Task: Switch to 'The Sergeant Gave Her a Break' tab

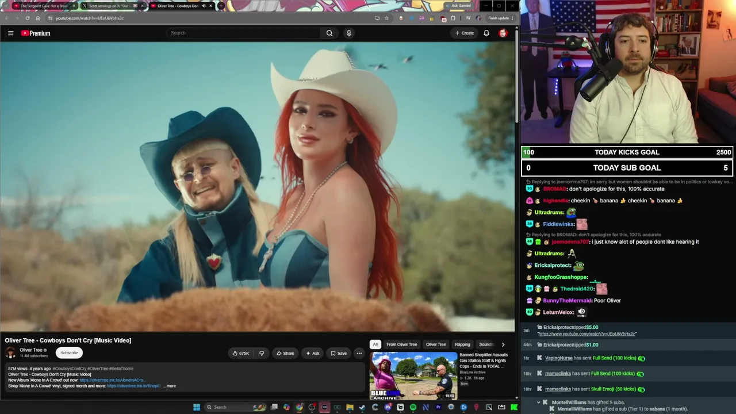Action: pyautogui.click(x=44, y=6)
